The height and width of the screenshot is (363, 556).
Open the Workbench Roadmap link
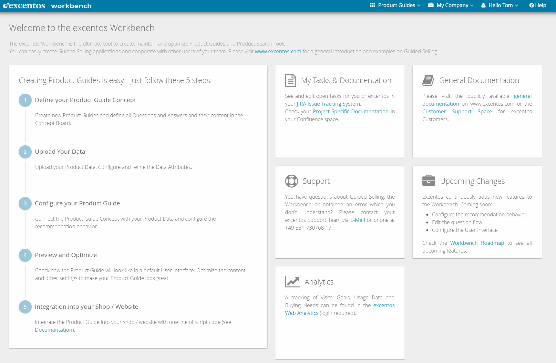477,243
